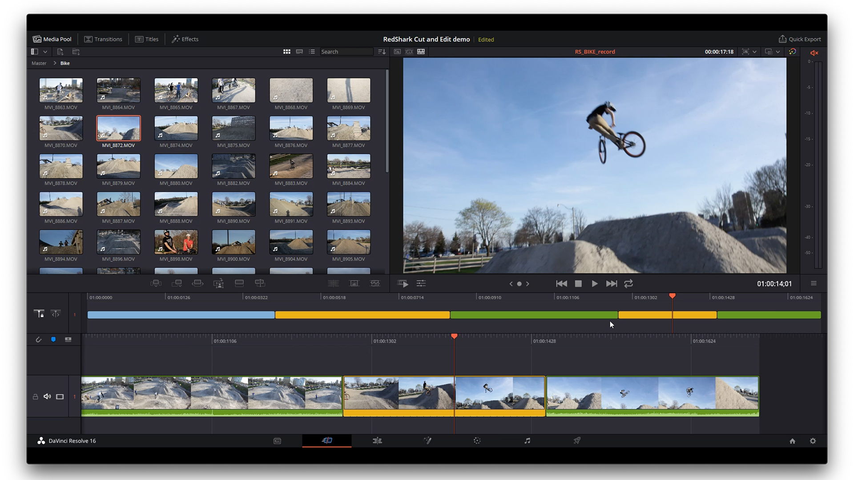
Task: Click the smooth cut icon
Action: click(375, 283)
